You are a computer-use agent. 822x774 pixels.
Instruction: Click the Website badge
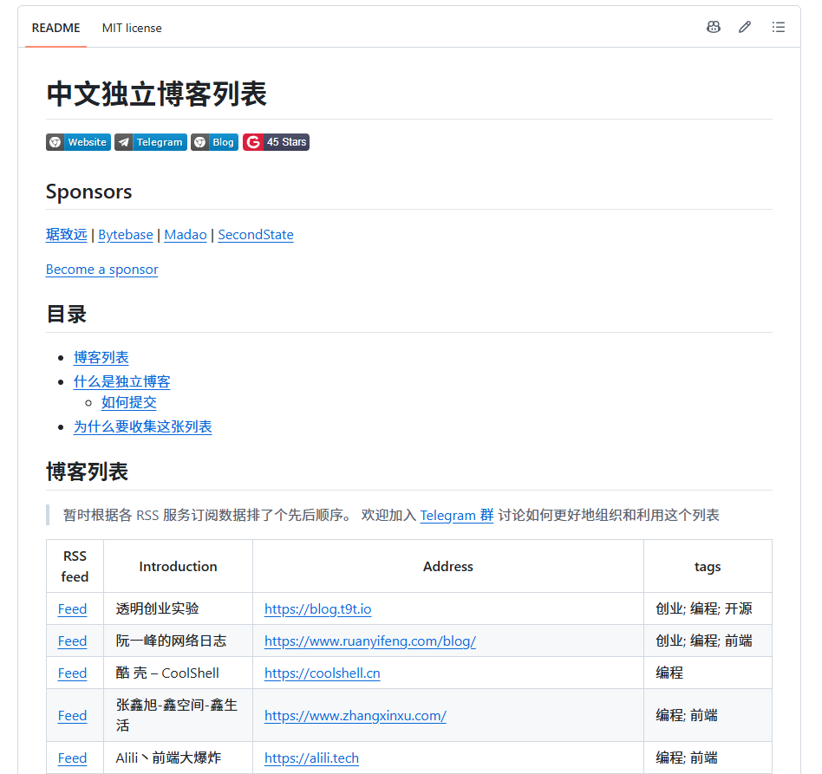78,142
